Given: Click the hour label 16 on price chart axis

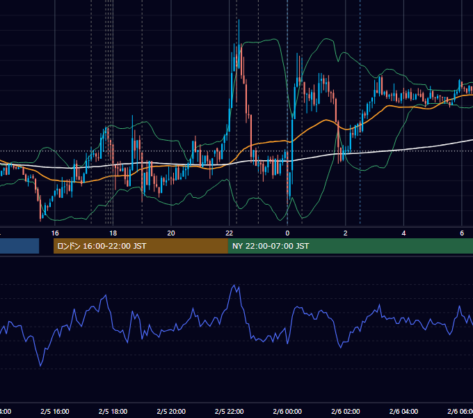Looking at the screenshot, I should 55,233.
